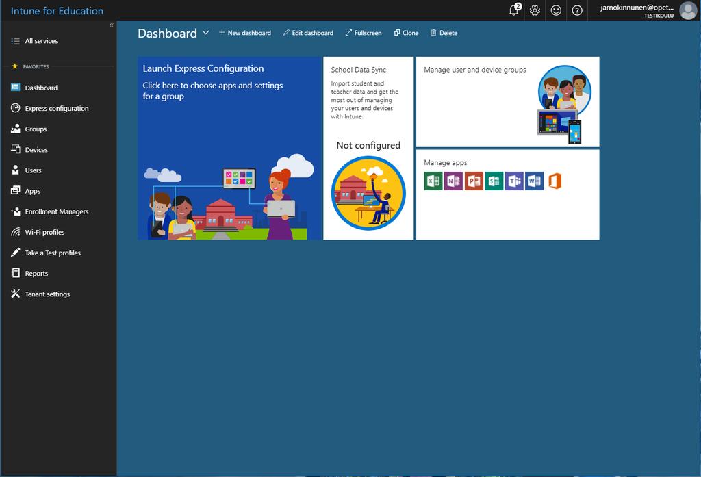Click the Favorites star icon

pyautogui.click(x=15, y=66)
